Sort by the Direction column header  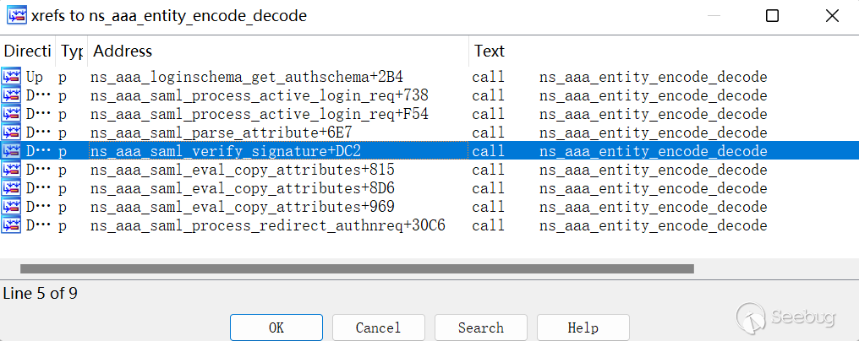[28, 51]
